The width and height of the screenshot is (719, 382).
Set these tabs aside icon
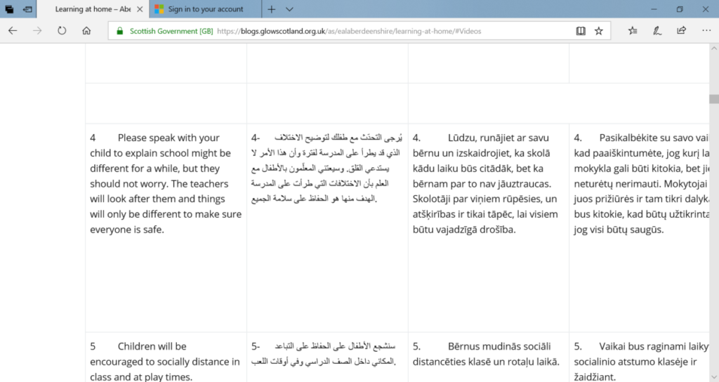coord(28,9)
